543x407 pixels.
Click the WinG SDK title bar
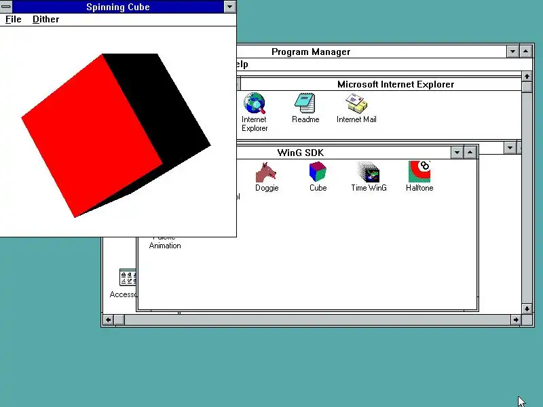pos(343,153)
